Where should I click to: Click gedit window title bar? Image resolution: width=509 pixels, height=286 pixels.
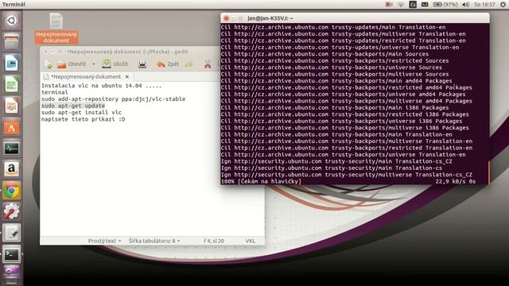tap(130, 52)
